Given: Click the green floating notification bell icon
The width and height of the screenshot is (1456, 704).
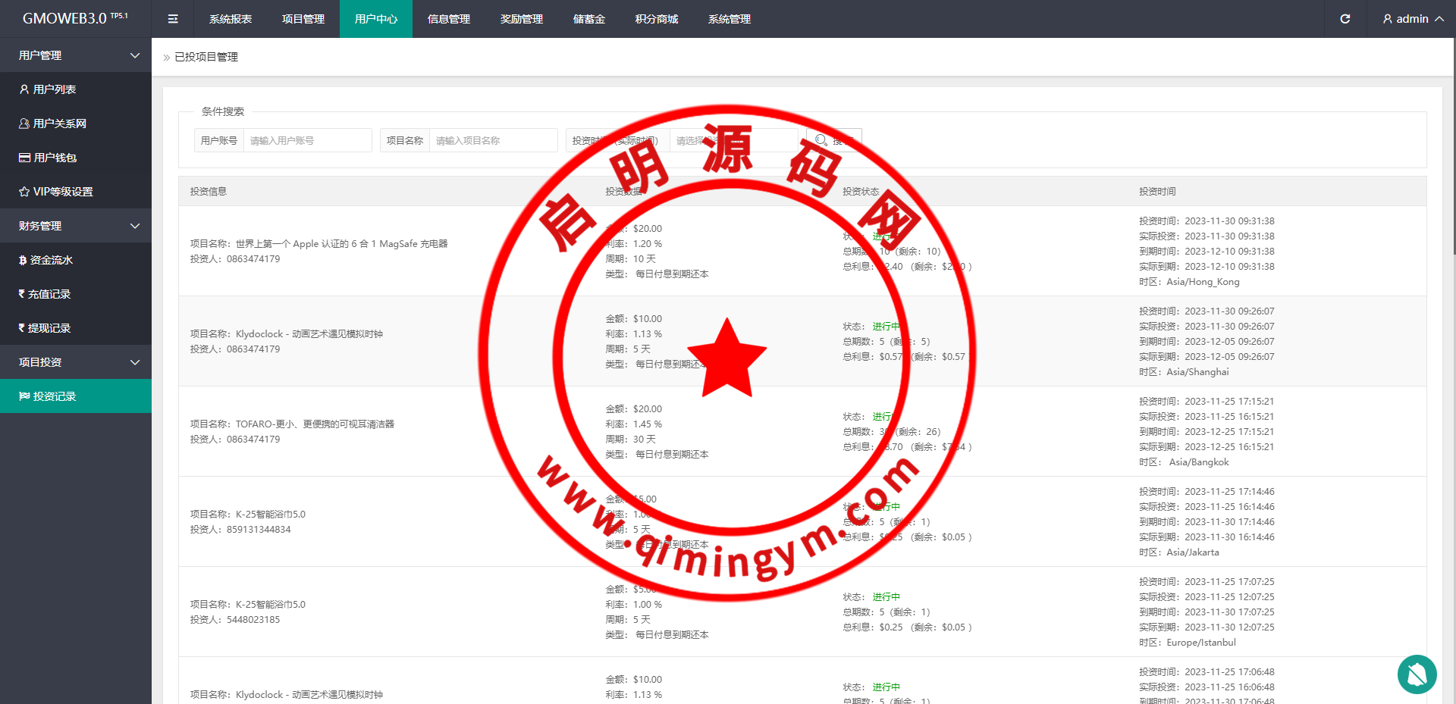Looking at the screenshot, I should click(1417, 674).
